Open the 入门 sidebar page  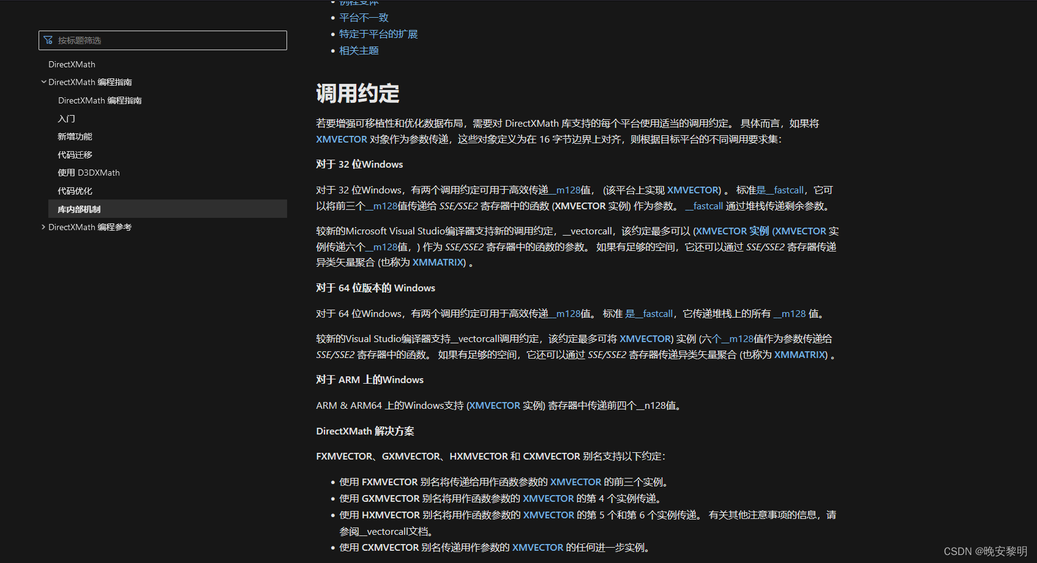(x=66, y=119)
